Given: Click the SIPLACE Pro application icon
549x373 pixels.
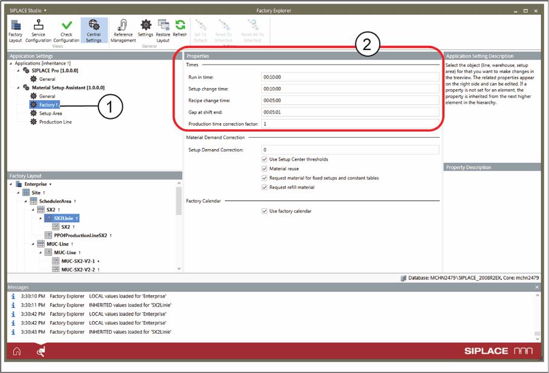Looking at the screenshot, I should [26, 70].
